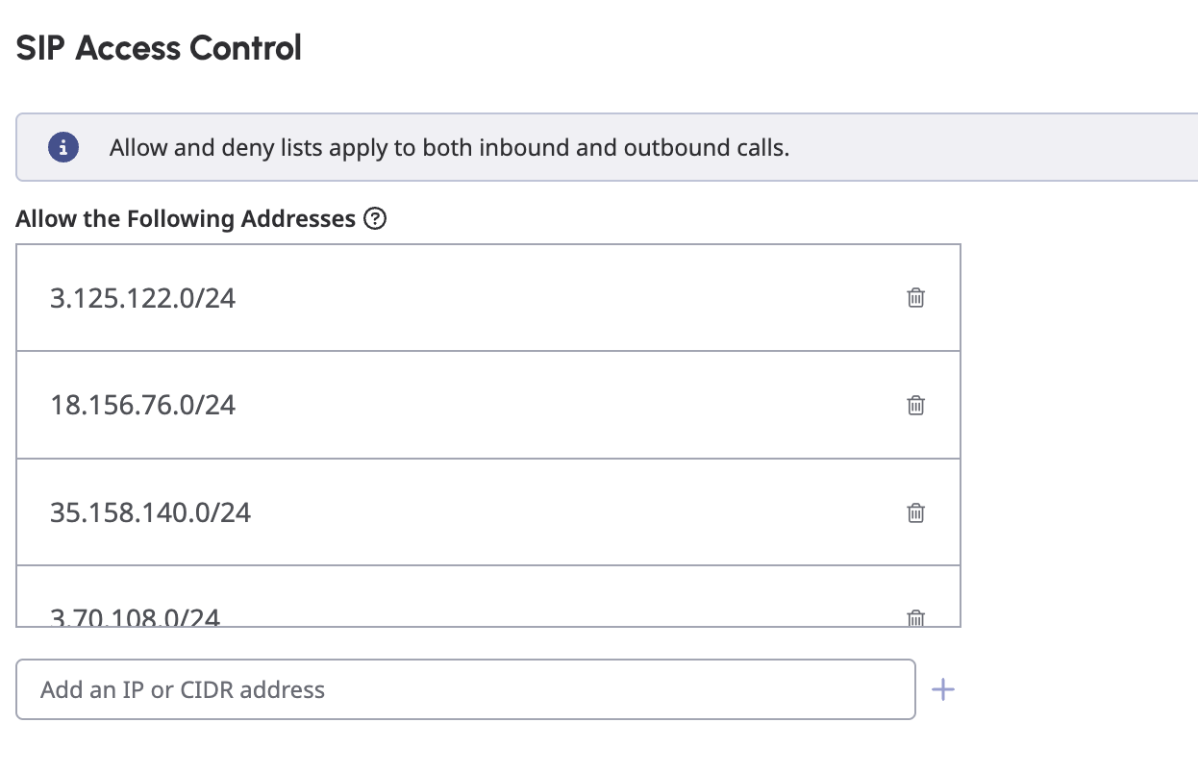Focus the Add an IP or CIDR address field
The height and width of the screenshot is (773, 1198).
click(465, 689)
